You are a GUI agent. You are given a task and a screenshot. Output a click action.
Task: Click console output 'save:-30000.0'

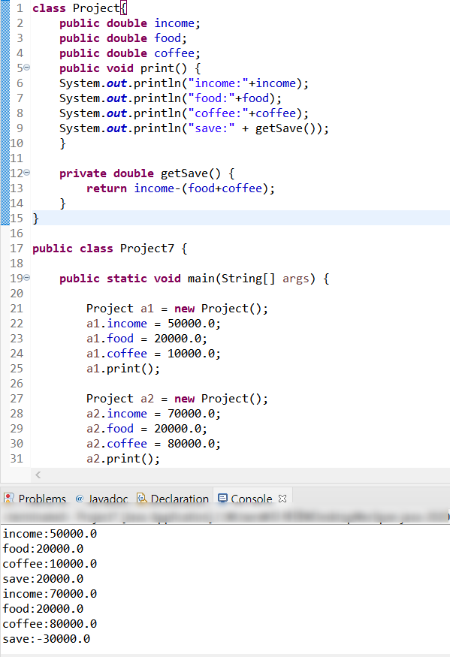pyautogui.click(x=46, y=639)
